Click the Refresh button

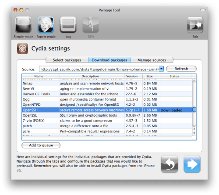[x=181, y=69]
